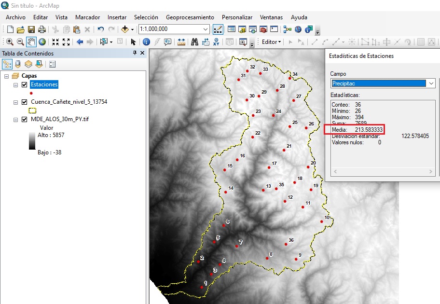The image size is (440, 304).
Task: Click the Estaciones red point symbol
Action: (31, 93)
